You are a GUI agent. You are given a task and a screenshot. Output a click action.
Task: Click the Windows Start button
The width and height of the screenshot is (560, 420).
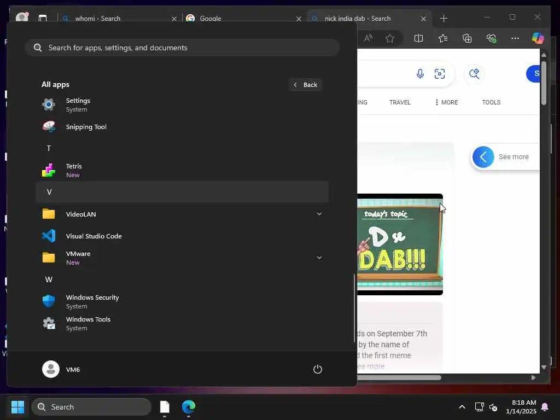[x=17, y=407]
